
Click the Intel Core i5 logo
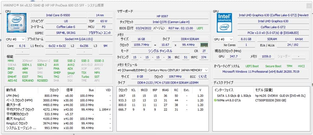[x=16, y=23]
